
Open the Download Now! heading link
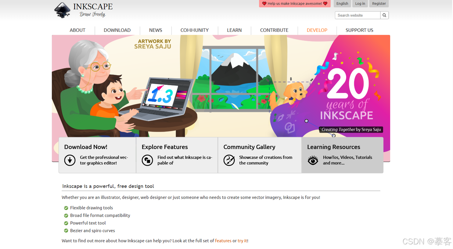coord(86,147)
